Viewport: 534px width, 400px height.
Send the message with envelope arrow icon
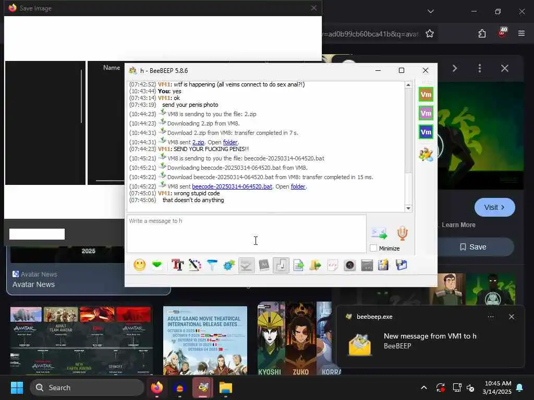click(379, 233)
